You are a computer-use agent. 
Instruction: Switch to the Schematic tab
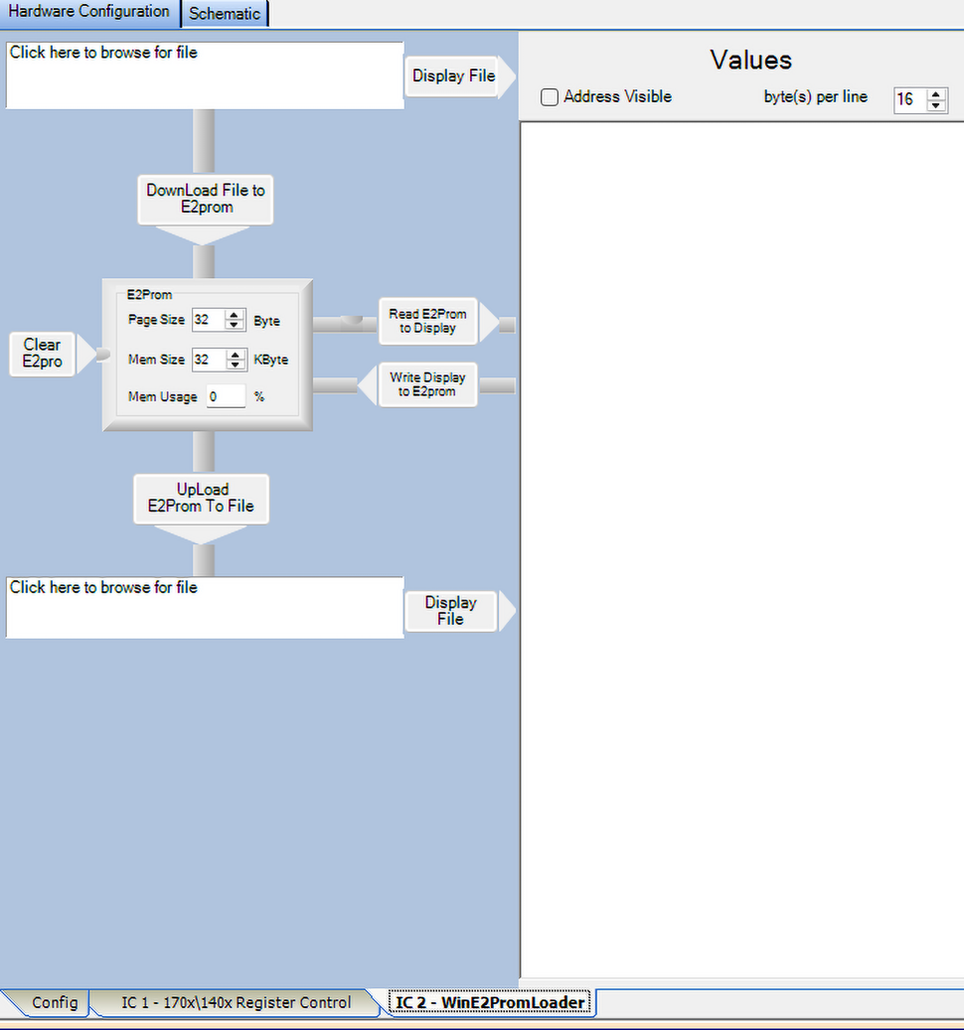(225, 14)
